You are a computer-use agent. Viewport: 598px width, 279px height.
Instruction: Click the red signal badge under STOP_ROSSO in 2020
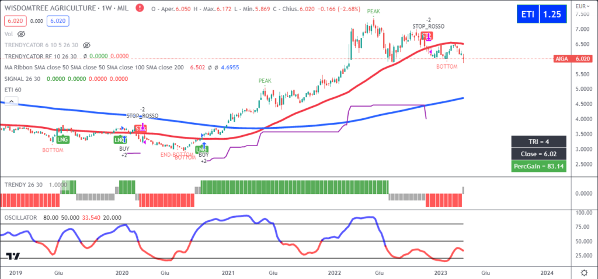141,128
